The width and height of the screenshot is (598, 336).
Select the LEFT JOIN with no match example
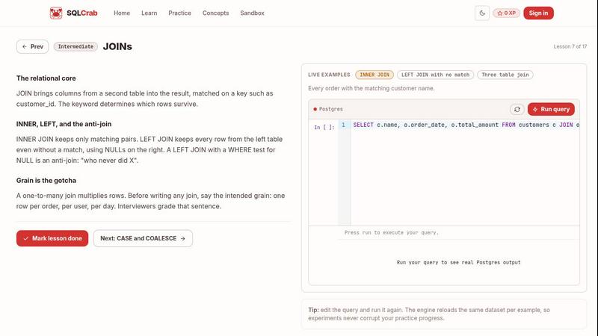[x=435, y=75]
